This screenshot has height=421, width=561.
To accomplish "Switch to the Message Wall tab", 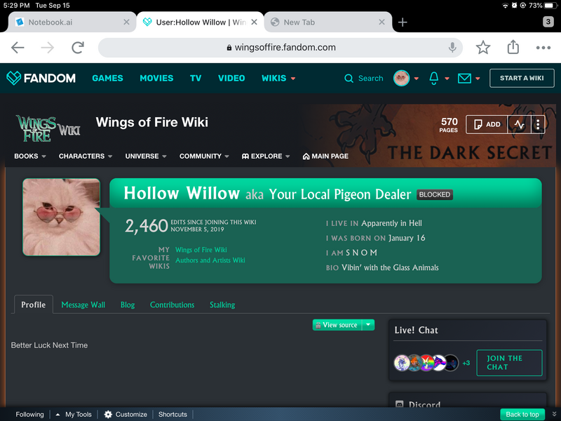I will pyautogui.click(x=83, y=305).
